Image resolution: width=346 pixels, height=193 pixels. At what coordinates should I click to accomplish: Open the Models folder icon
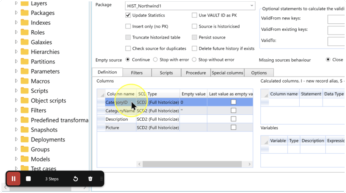coord(25,159)
